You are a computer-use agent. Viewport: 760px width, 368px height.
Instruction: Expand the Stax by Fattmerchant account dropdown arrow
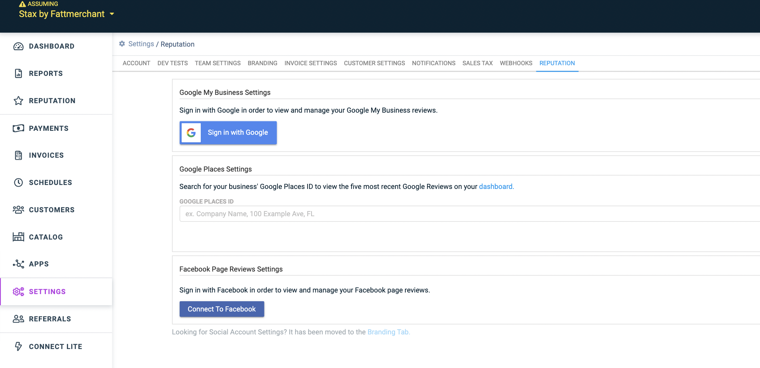point(112,14)
